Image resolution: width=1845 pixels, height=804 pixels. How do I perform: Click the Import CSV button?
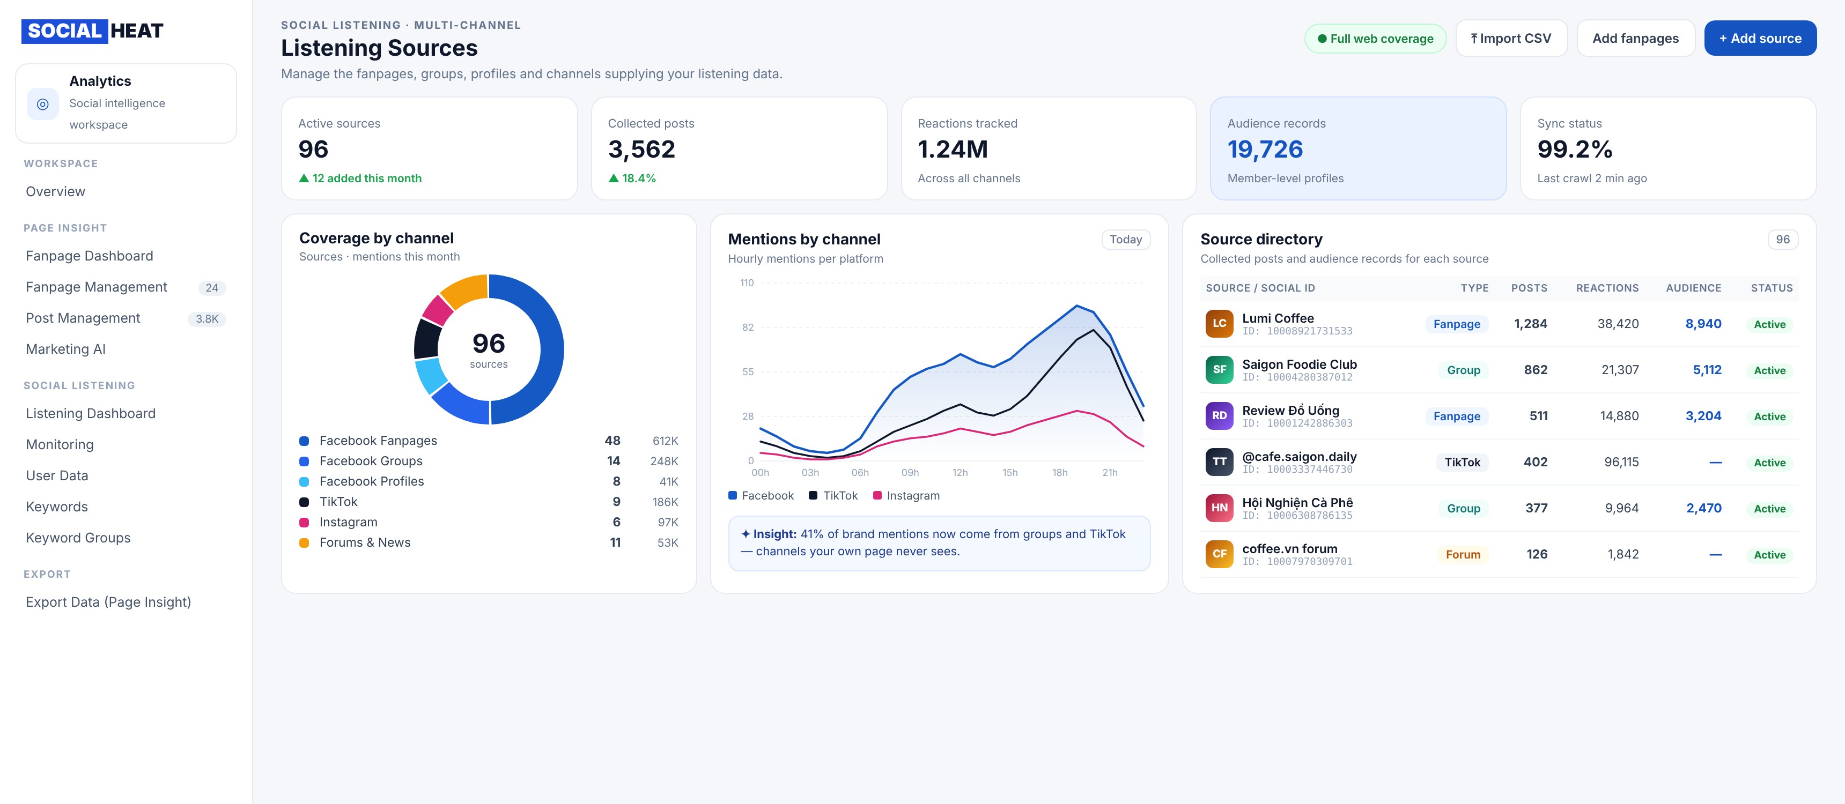click(x=1511, y=39)
